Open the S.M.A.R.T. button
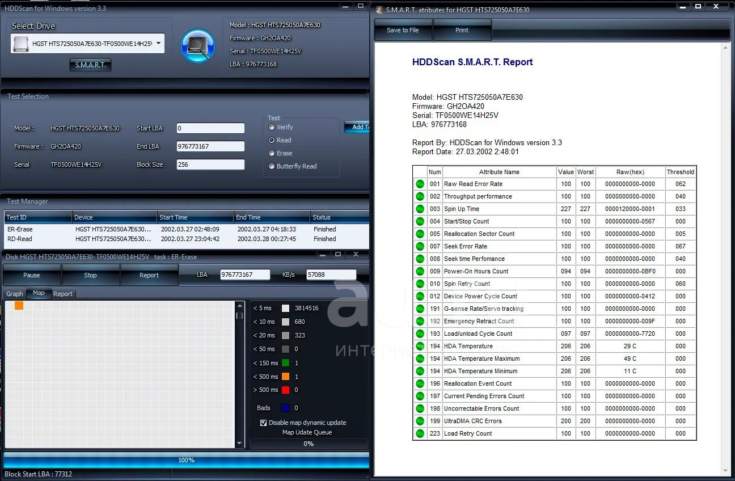Screen dimensions: 735x481 click(91, 65)
